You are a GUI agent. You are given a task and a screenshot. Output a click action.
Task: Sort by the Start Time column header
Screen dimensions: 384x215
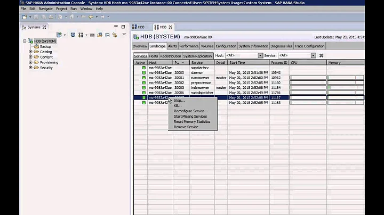[249, 63]
